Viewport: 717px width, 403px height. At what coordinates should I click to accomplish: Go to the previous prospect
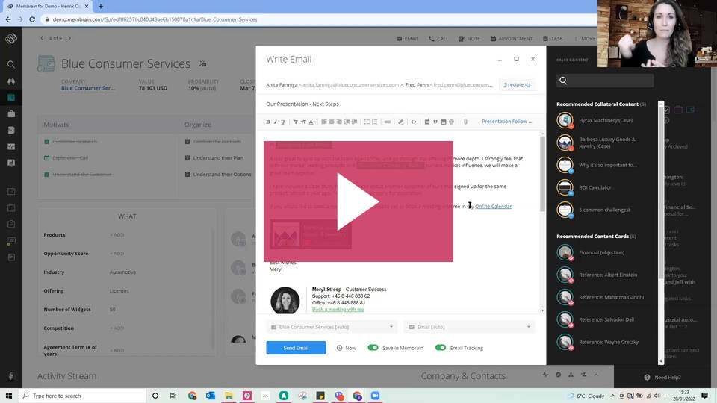[x=42, y=38]
